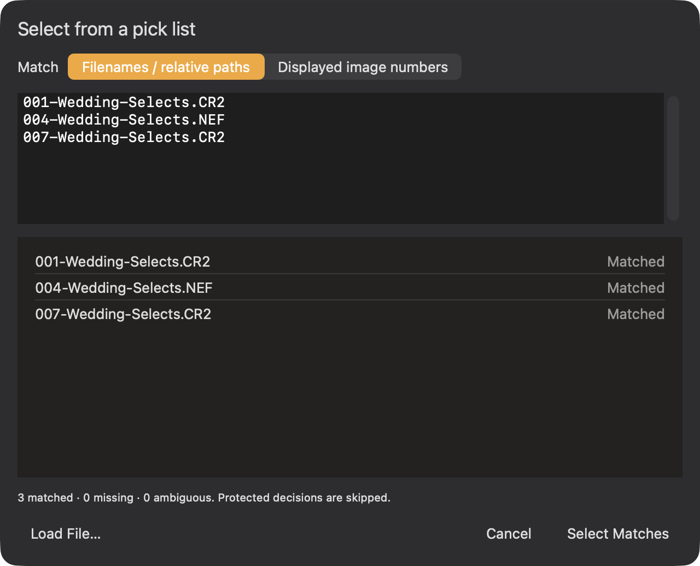Image resolution: width=700 pixels, height=566 pixels.
Task: Open the Load File… dialog
Action: pos(66,534)
